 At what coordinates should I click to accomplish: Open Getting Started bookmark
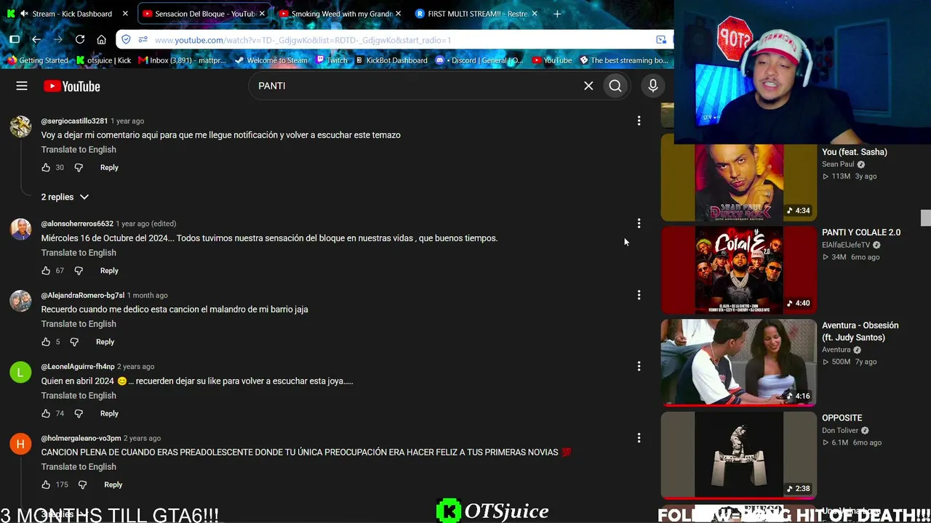tap(36, 60)
